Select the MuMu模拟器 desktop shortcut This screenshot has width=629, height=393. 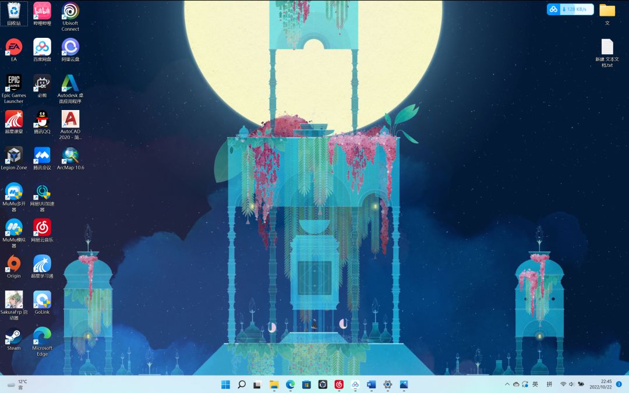click(x=14, y=233)
